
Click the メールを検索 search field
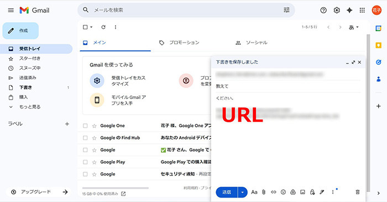pos(186,10)
